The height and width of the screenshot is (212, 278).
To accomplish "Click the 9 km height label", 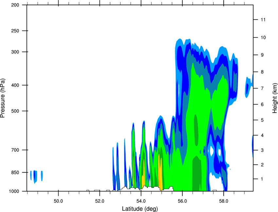I will [262, 55].
